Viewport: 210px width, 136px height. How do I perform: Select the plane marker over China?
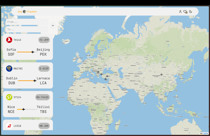click(162, 75)
